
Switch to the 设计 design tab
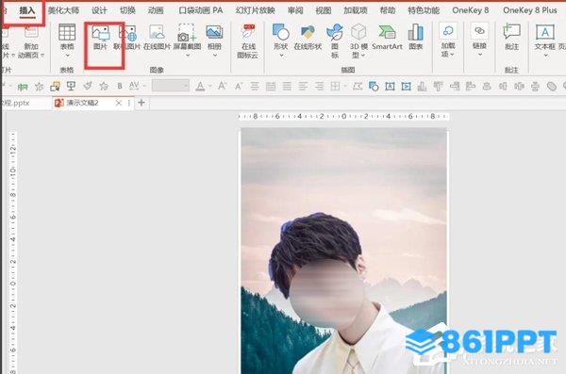[x=99, y=10]
